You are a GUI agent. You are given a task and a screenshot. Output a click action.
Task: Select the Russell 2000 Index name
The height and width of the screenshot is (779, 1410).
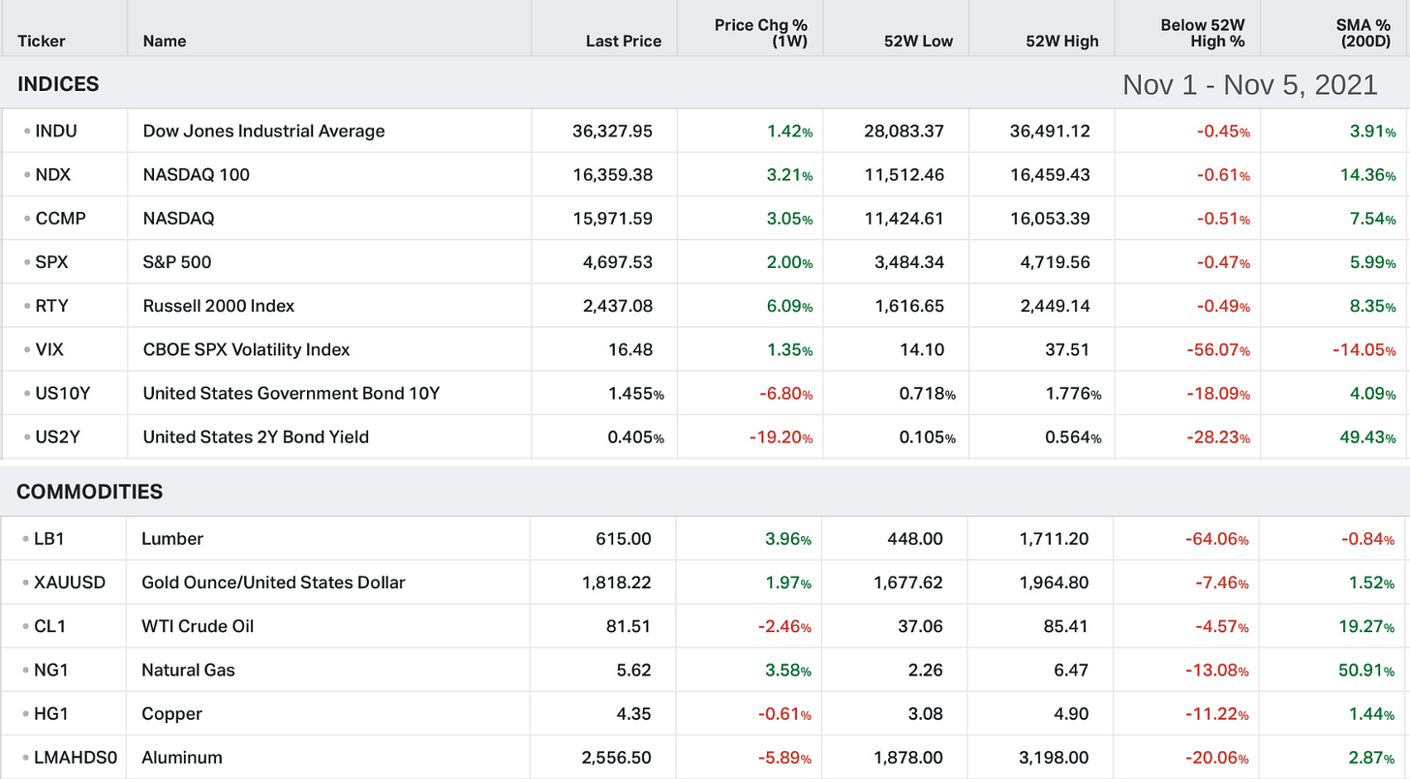[x=218, y=305]
